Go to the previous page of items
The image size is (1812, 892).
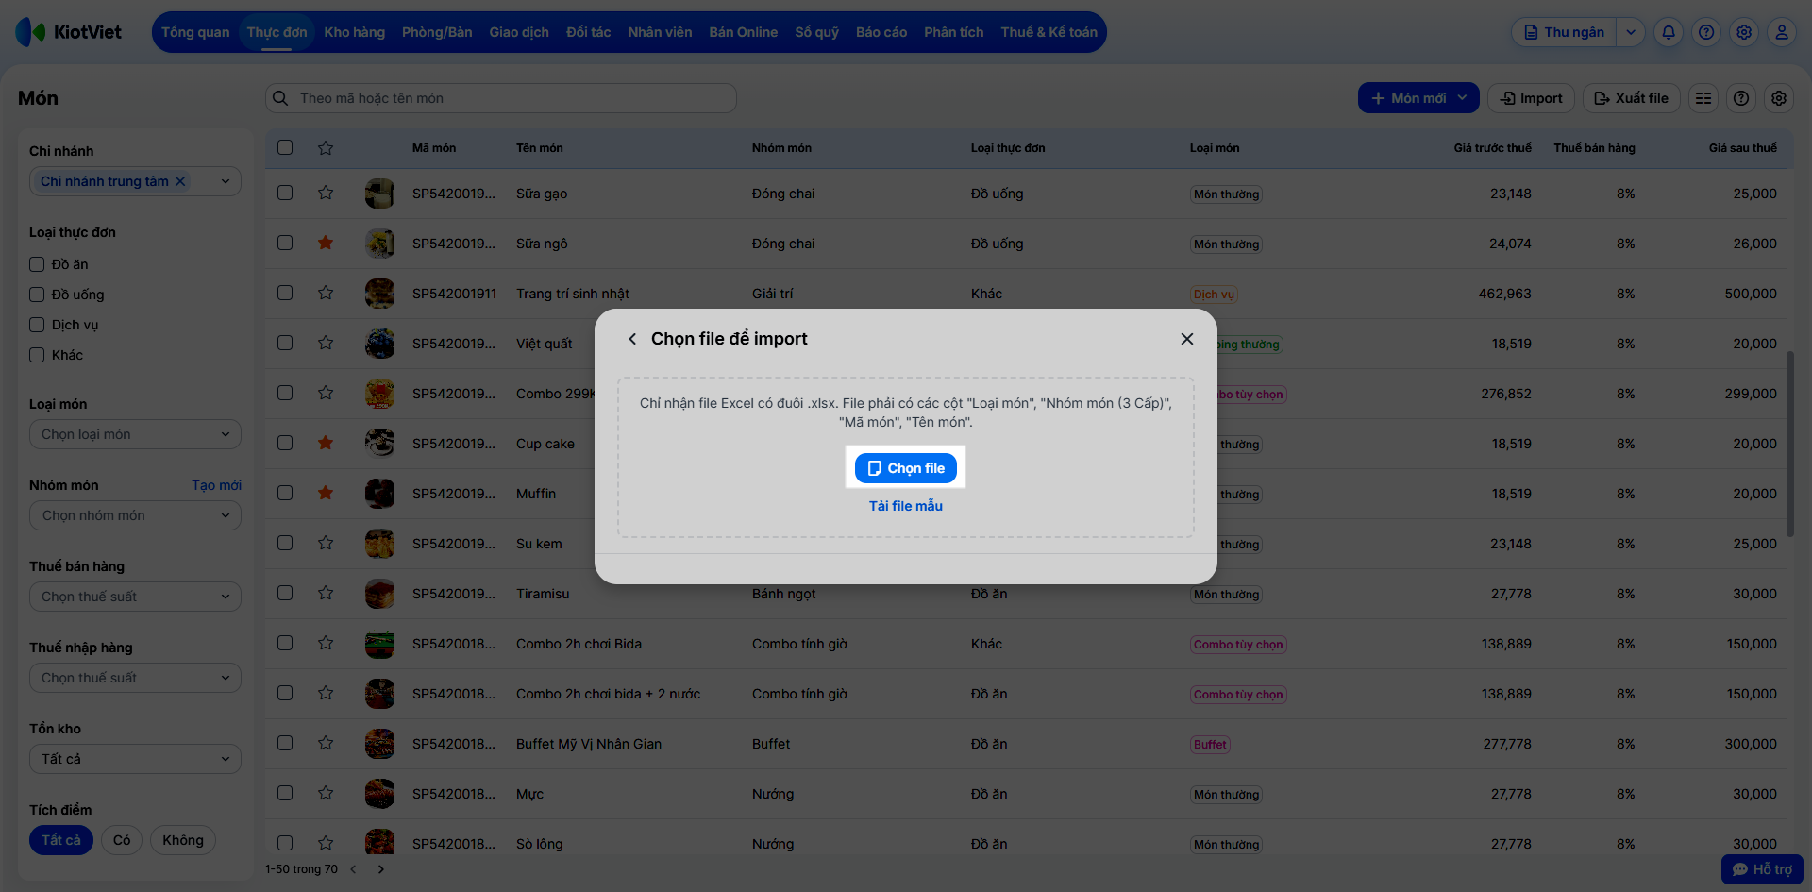[x=354, y=869]
